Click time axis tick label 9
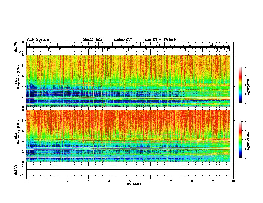Screen dimensions: 263x203 pyautogui.click(x=213, y=181)
